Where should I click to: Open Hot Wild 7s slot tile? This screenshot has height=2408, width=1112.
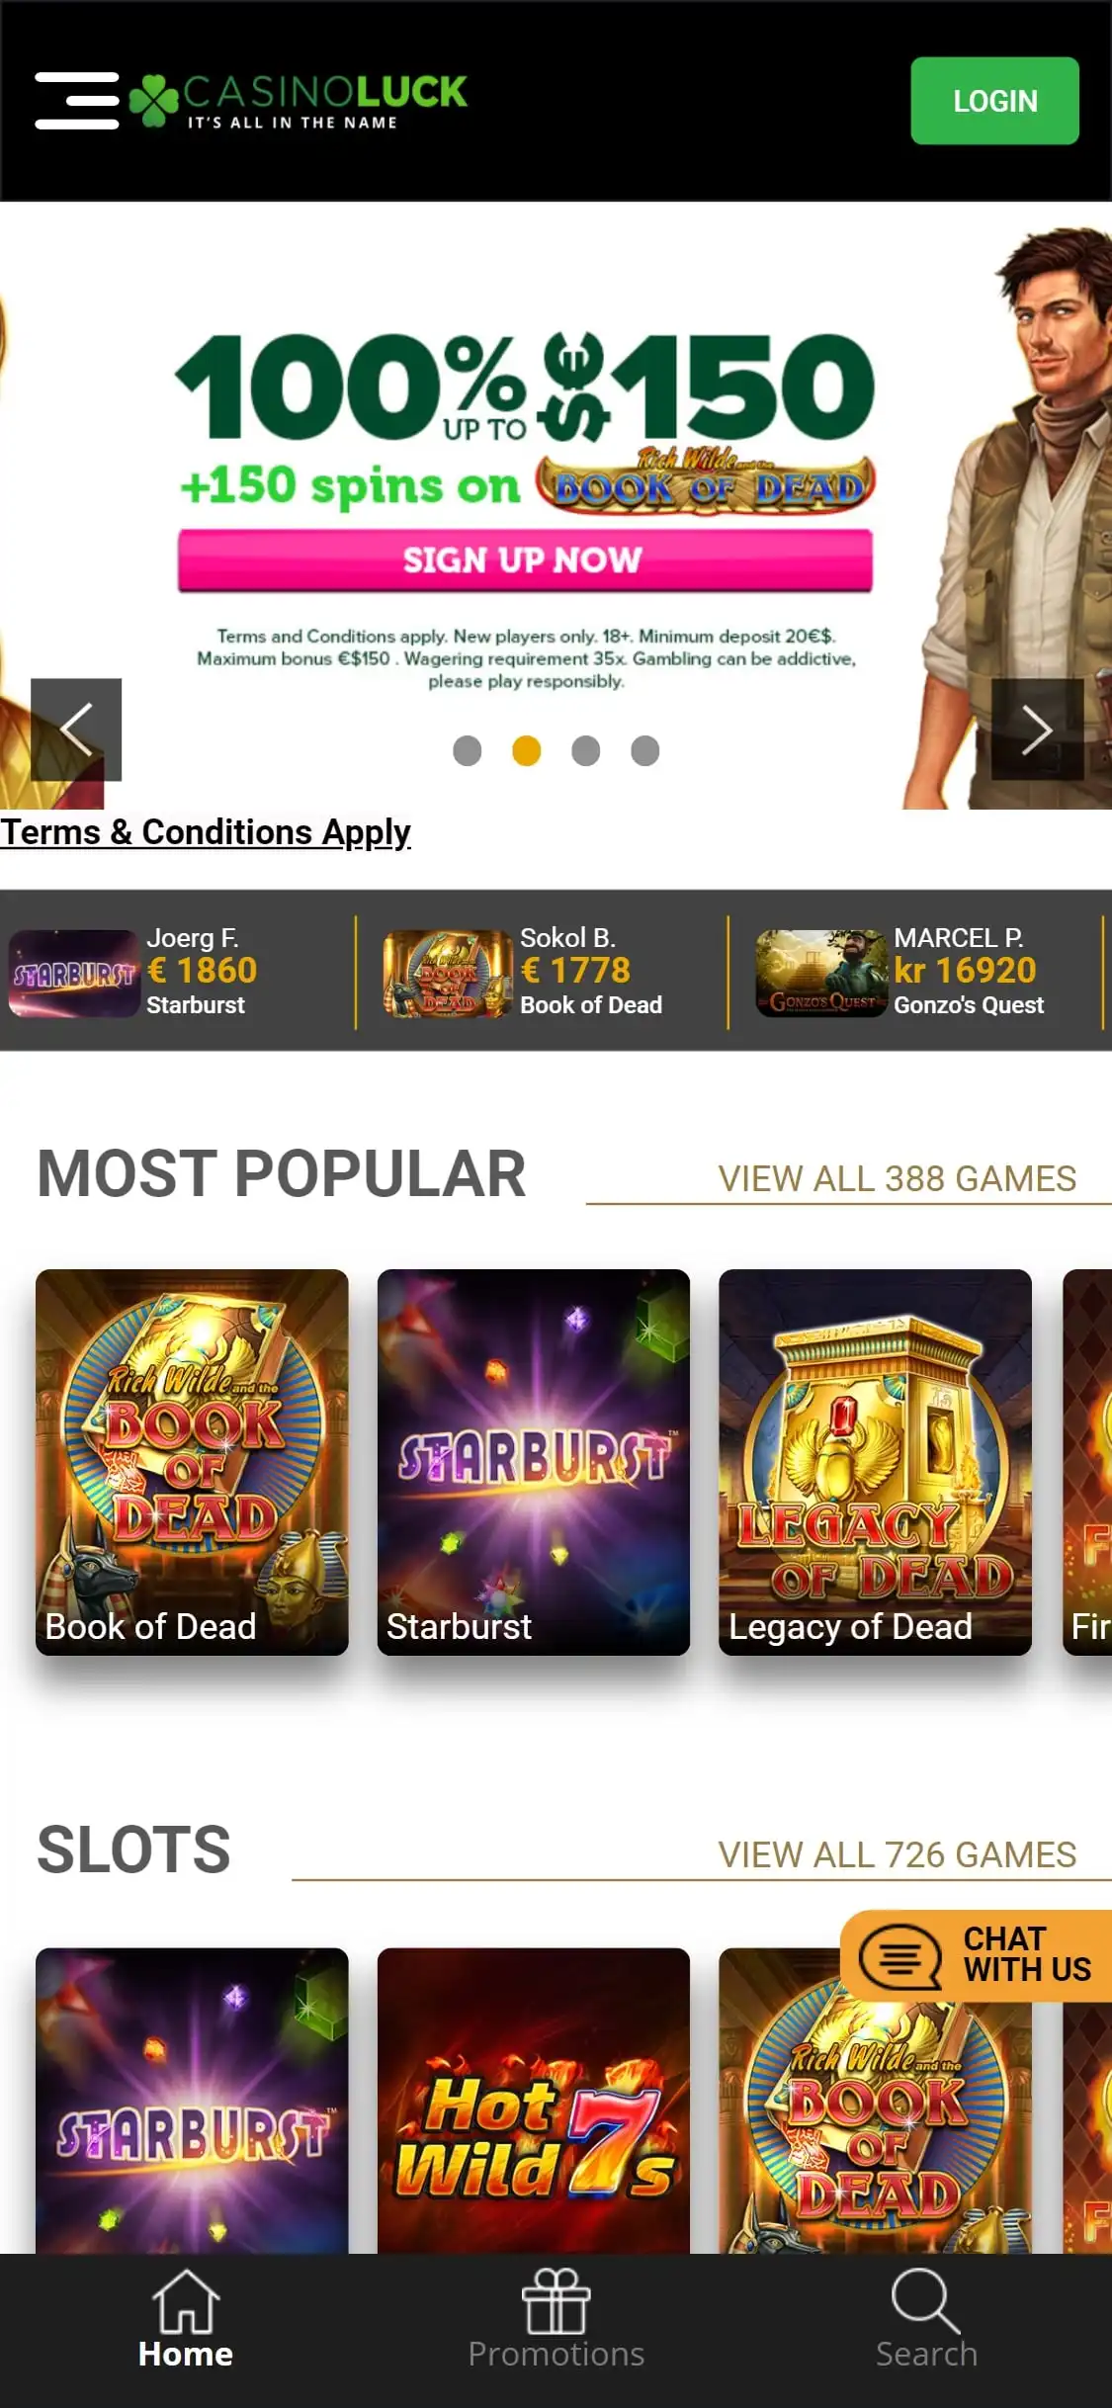(x=534, y=2101)
